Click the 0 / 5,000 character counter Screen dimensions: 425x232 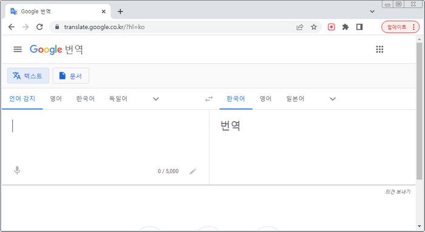[x=168, y=171]
